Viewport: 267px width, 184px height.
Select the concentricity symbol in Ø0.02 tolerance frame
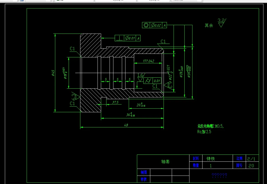tap(146, 25)
